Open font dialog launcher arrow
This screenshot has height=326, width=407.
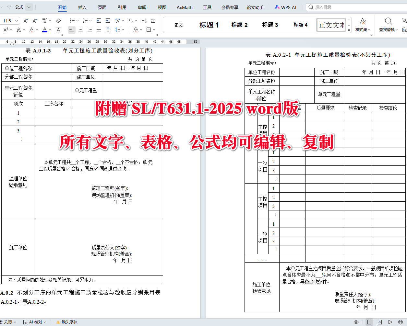62,35
